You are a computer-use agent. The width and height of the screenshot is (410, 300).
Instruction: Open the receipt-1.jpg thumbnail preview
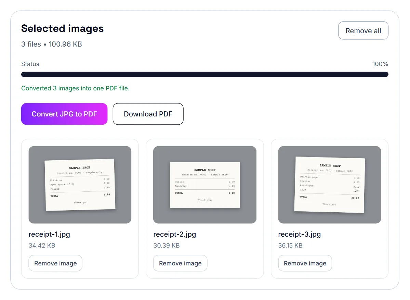point(80,185)
